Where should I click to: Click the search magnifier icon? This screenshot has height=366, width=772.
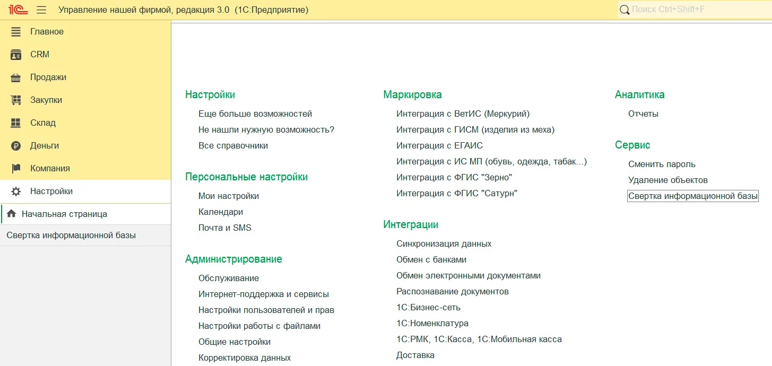[x=624, y=10]
